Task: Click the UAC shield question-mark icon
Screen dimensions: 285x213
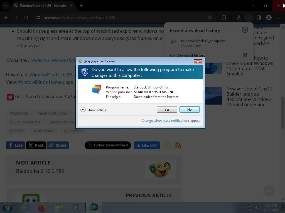Action: point(85,72)
